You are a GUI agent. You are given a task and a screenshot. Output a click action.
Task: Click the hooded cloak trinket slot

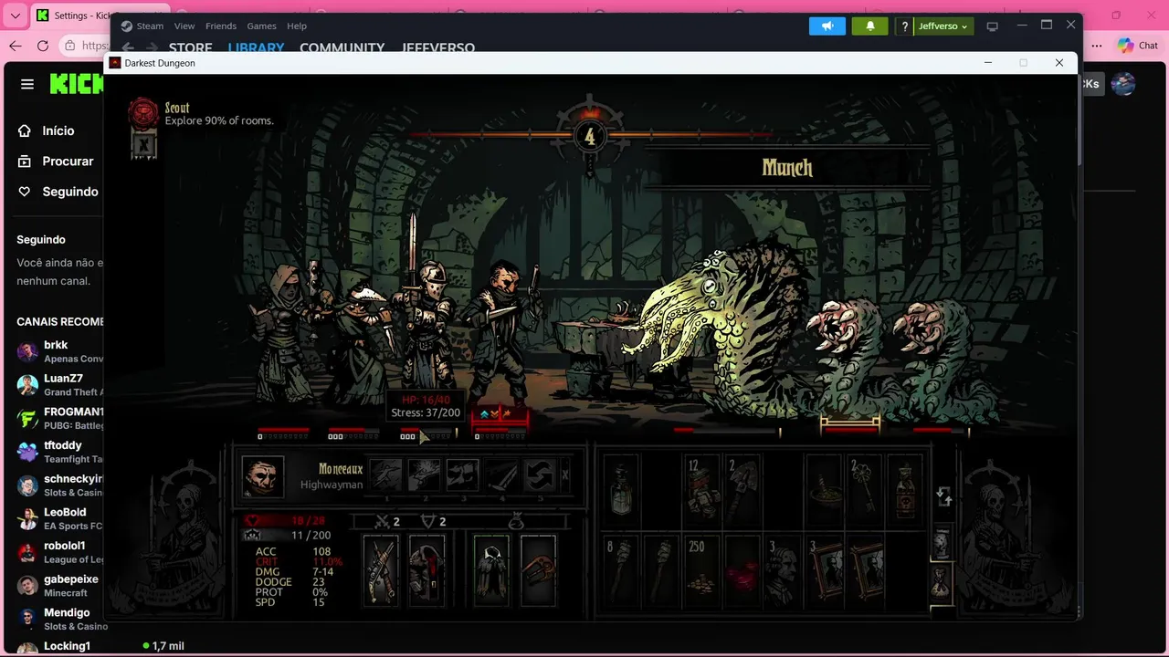(491, 570)
